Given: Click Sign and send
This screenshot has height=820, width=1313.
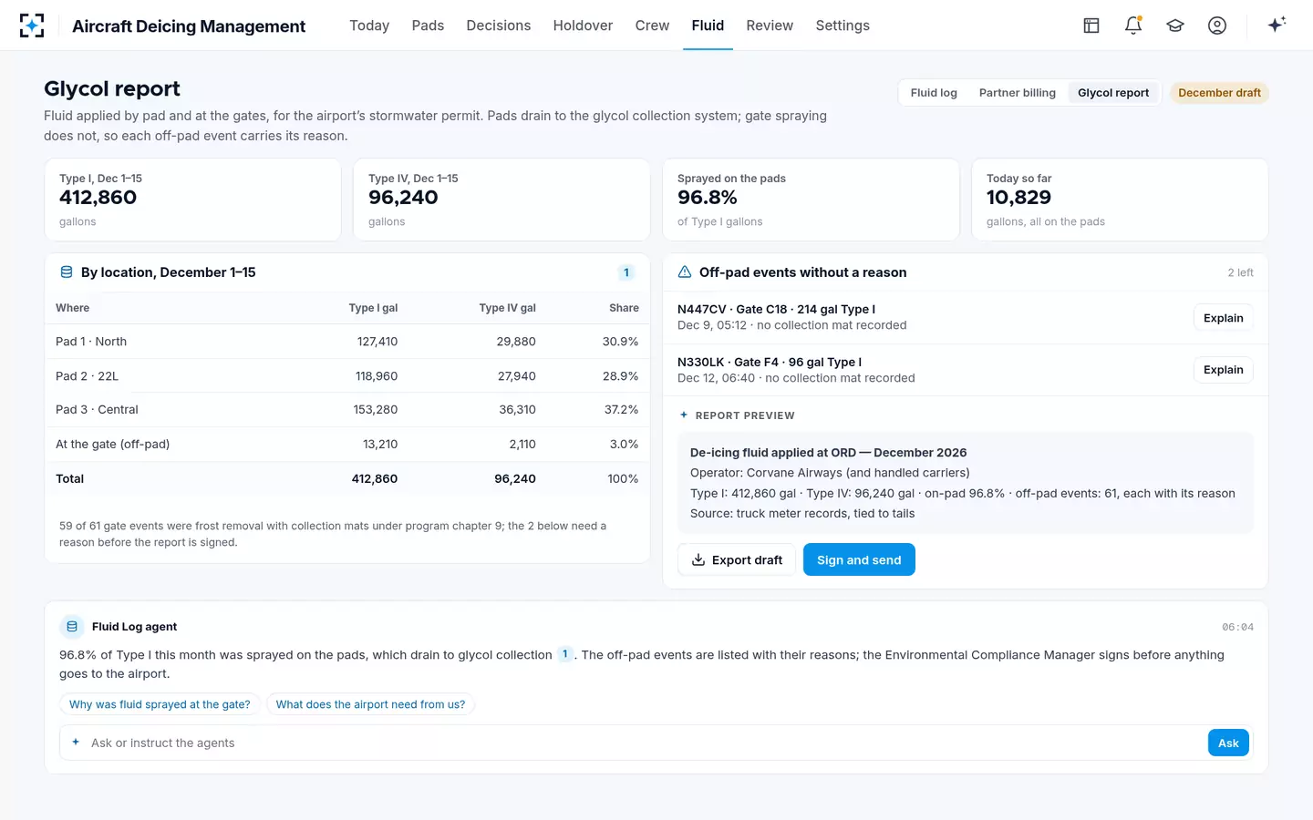Looking at the screenshot, I should 859,559.
